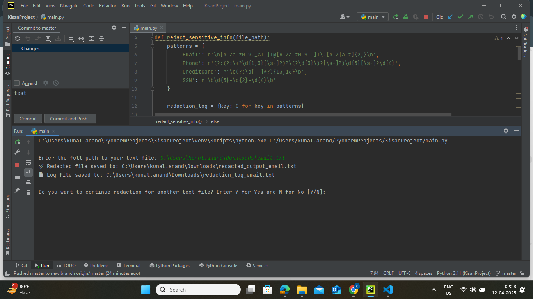Click the Refresh icon in the Commit toolbar
The width and height of the screenshot is (533, 299).
tap(18, 39)
